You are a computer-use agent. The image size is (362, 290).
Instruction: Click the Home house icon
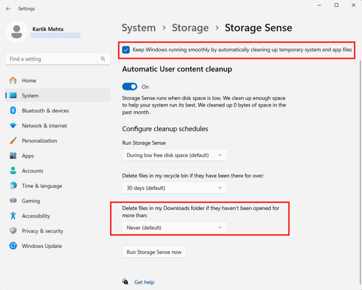click(13, 80)
